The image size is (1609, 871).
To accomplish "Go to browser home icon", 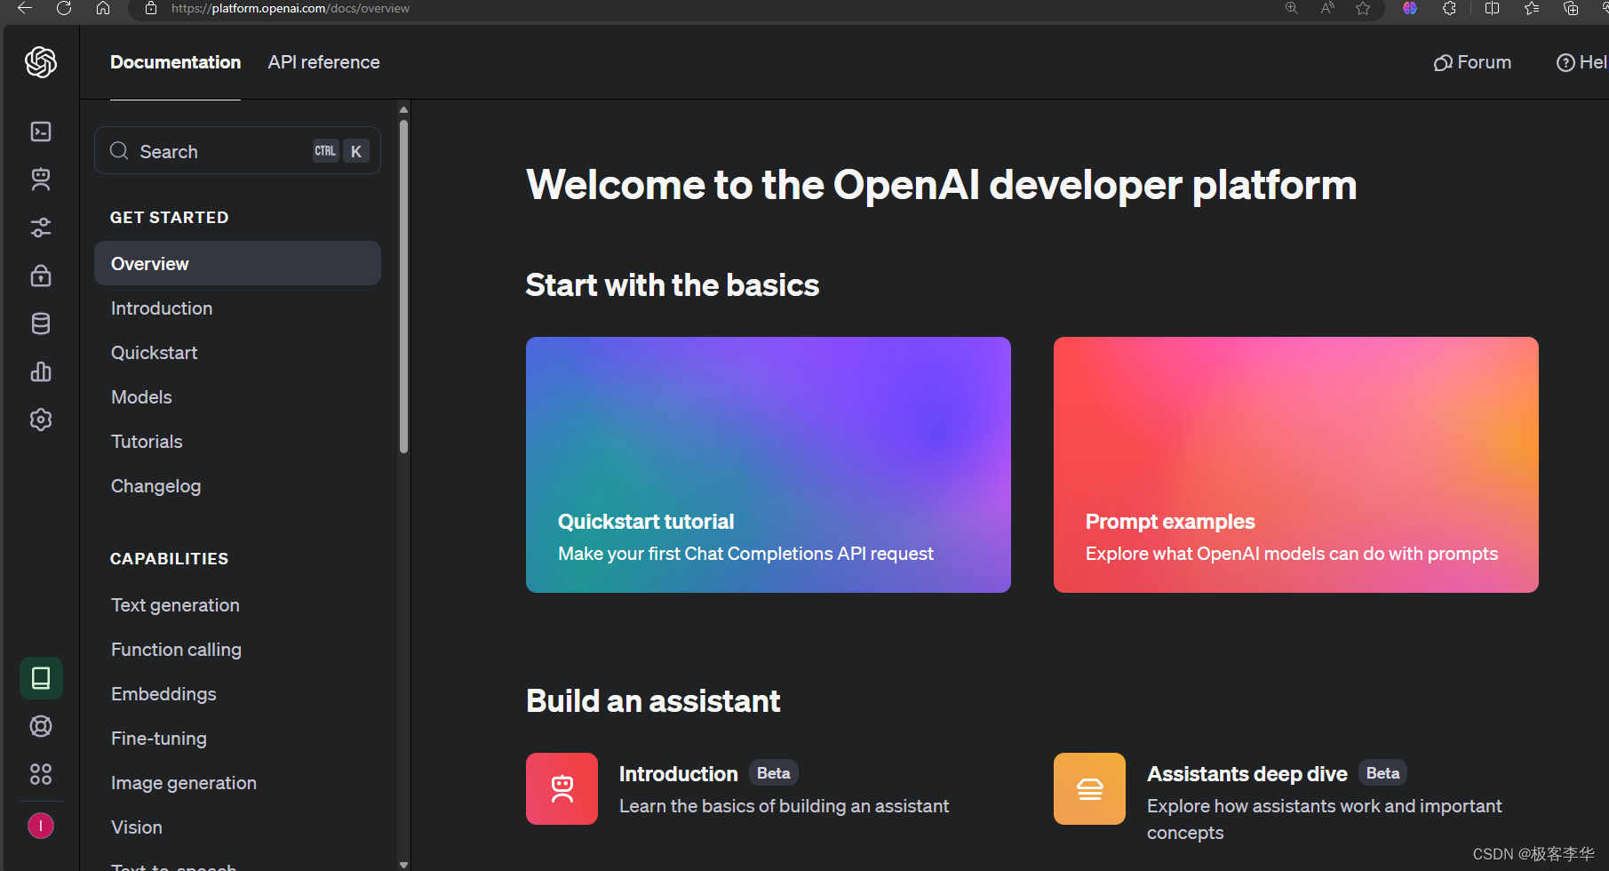I will [x=103, y=8].
